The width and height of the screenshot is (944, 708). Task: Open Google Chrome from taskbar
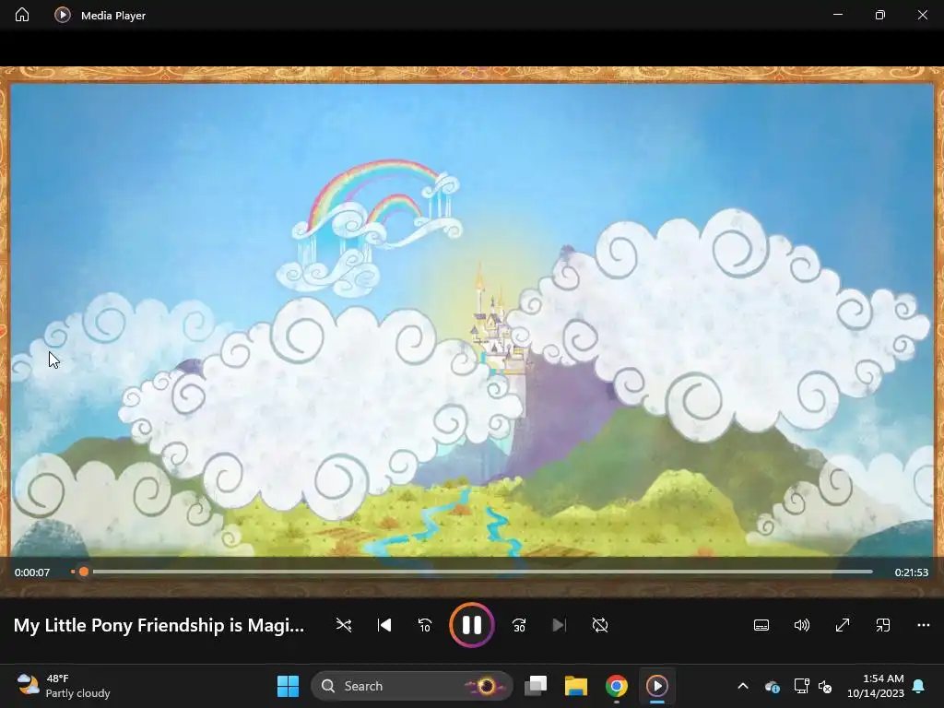616,686
